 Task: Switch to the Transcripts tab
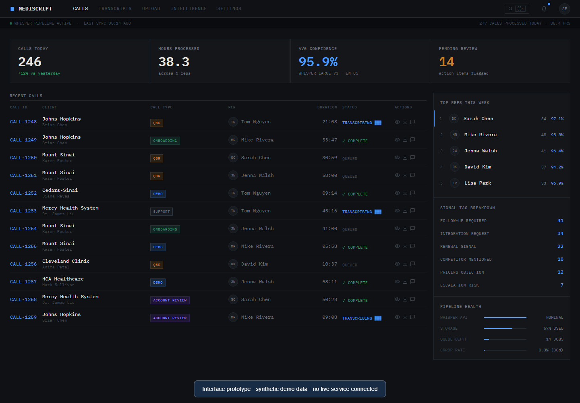point(115,8)
